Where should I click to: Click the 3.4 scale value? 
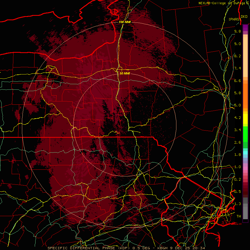(237, 130)
